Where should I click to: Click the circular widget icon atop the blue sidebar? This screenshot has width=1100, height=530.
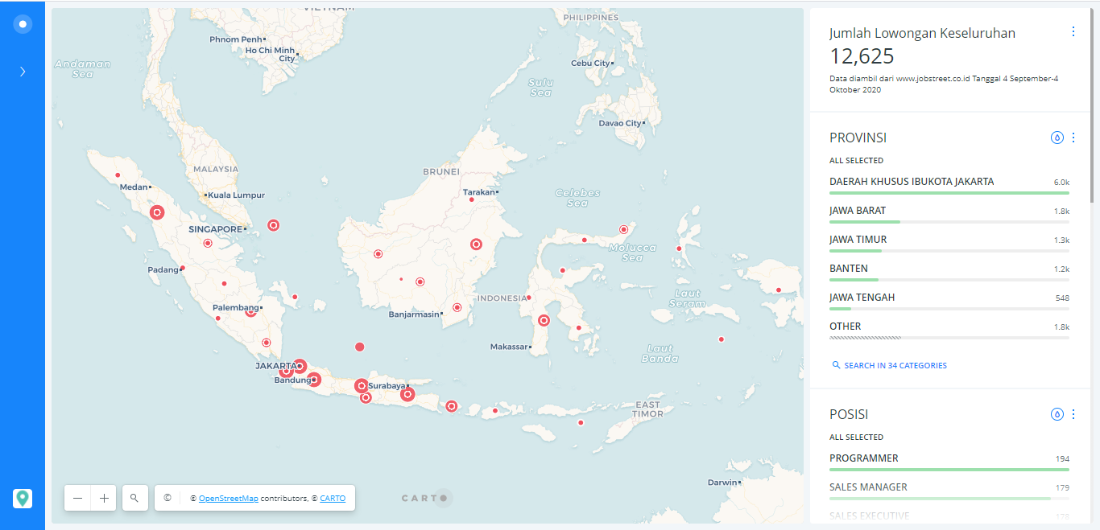pos(23,23)
